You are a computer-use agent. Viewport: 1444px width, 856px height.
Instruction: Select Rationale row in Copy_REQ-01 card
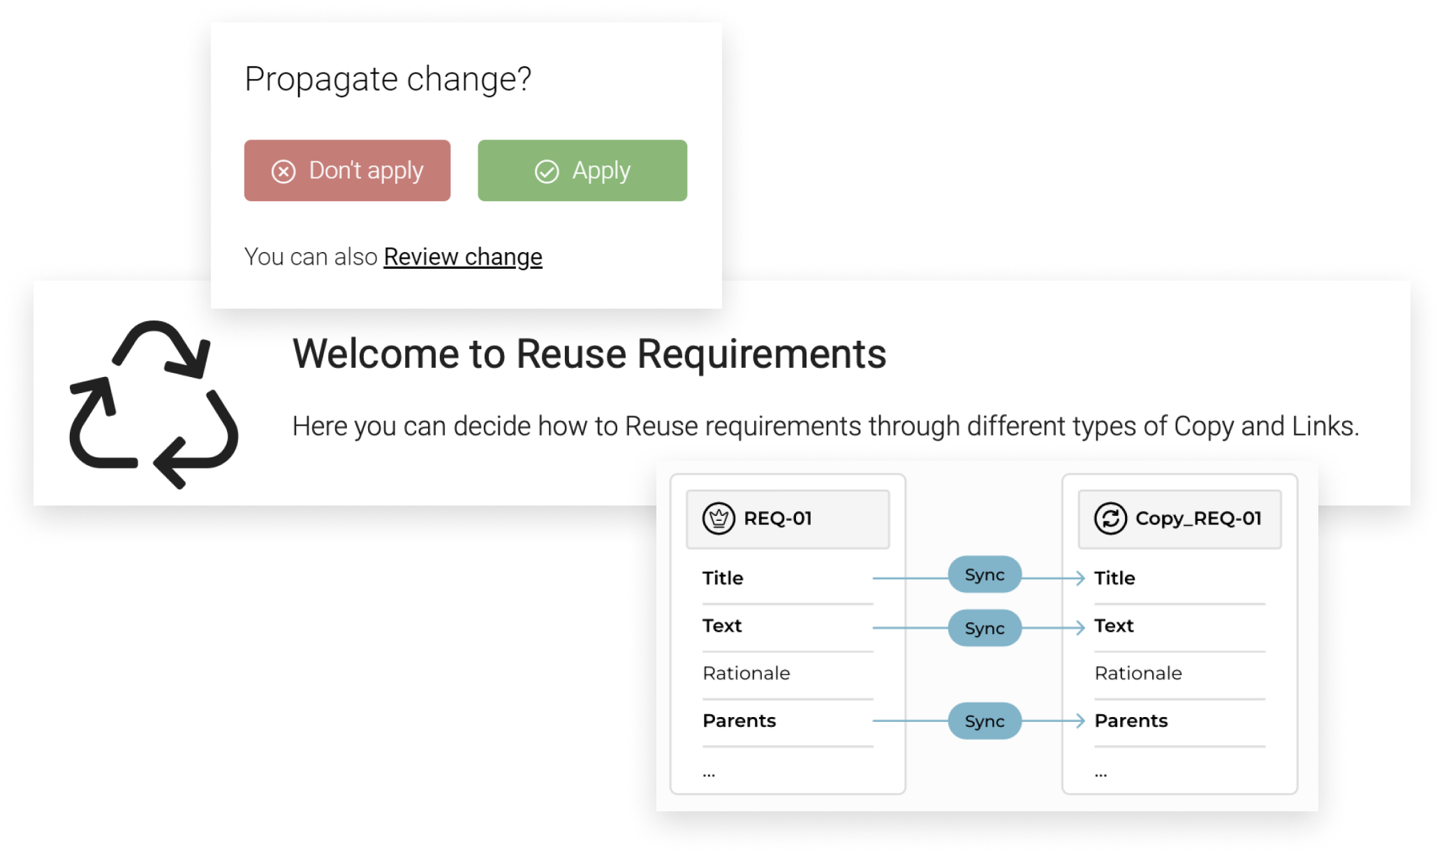[x=1179, y=674]
